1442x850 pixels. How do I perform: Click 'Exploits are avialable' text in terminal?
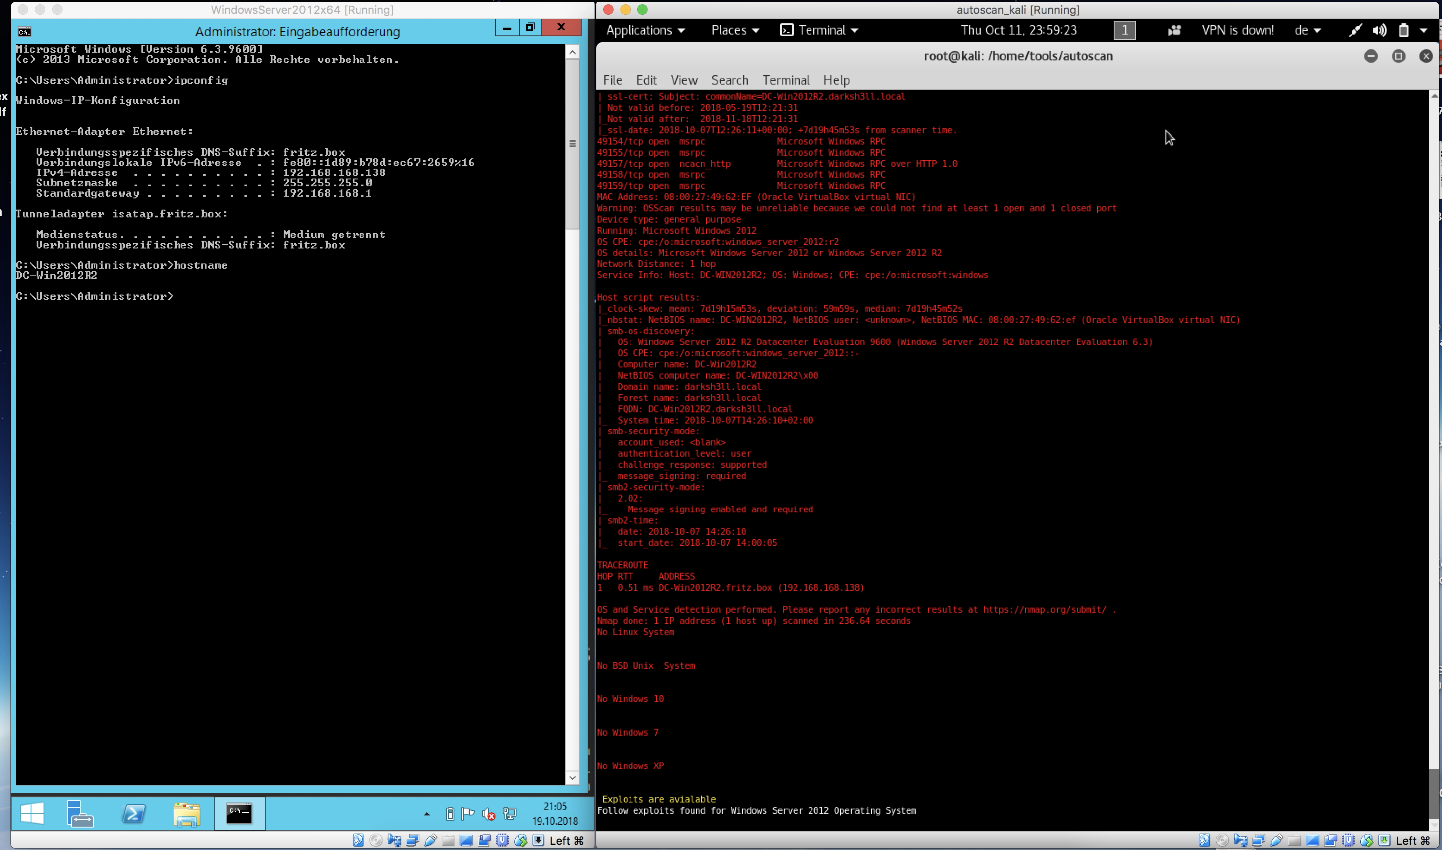(659, 799)
